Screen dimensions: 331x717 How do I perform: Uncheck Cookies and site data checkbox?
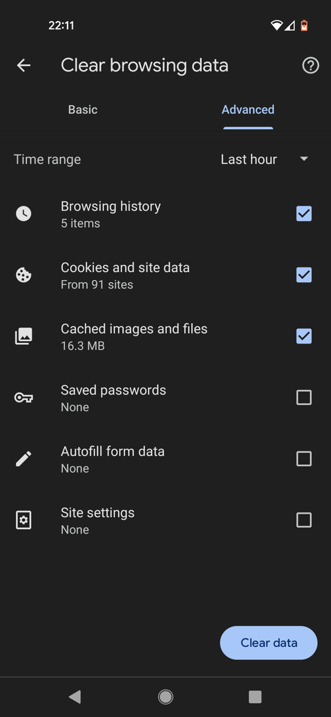pyautogui.click(x=304, y=275)
